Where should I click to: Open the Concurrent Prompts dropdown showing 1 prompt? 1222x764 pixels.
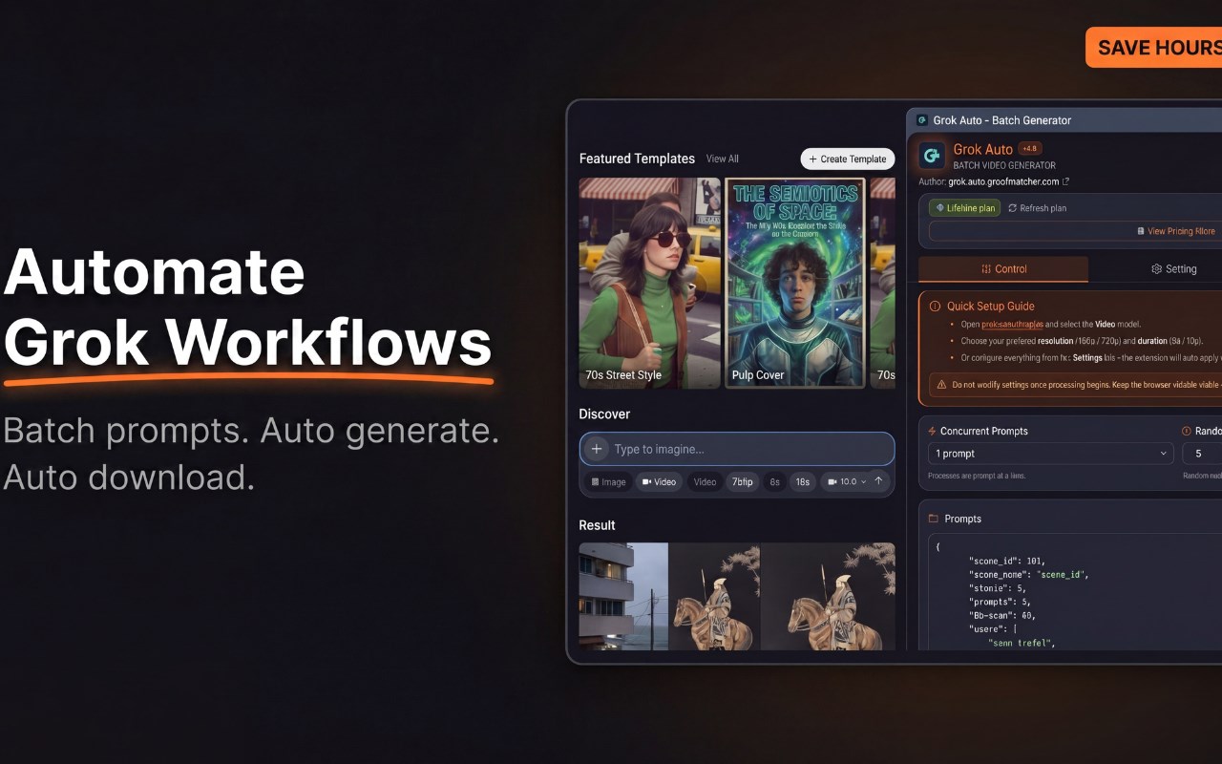tap(1050, 454)
